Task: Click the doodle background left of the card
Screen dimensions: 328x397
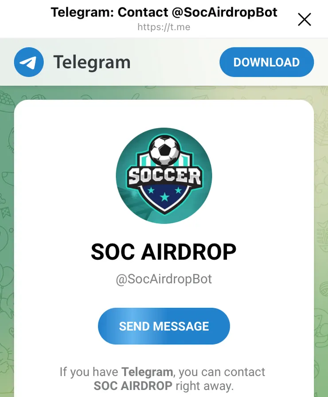Action: 7,228
